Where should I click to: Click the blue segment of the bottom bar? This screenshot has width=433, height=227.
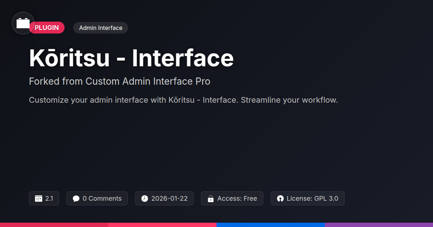pos(271,224)
